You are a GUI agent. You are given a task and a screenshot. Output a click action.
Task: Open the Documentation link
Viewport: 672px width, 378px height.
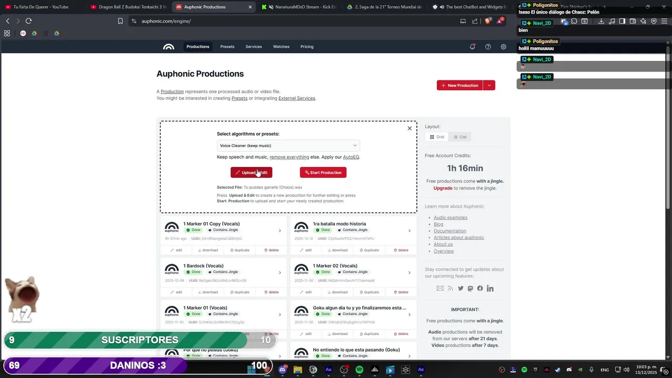tap(450, 231)
